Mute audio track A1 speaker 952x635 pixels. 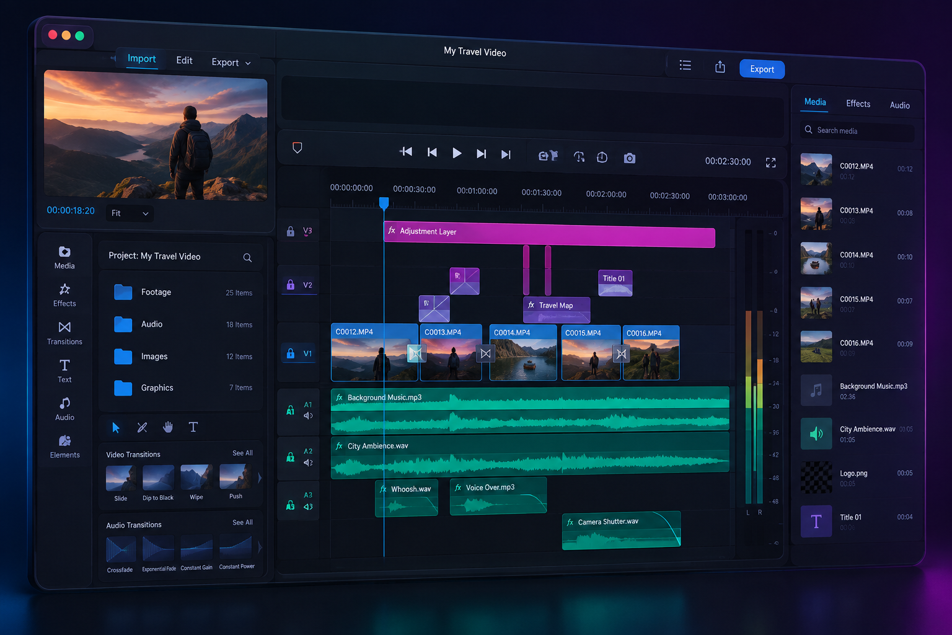click(x=308, y=415)
